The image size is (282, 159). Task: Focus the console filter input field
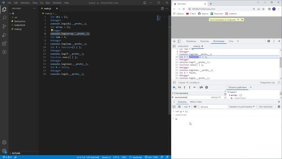[213, 107]
